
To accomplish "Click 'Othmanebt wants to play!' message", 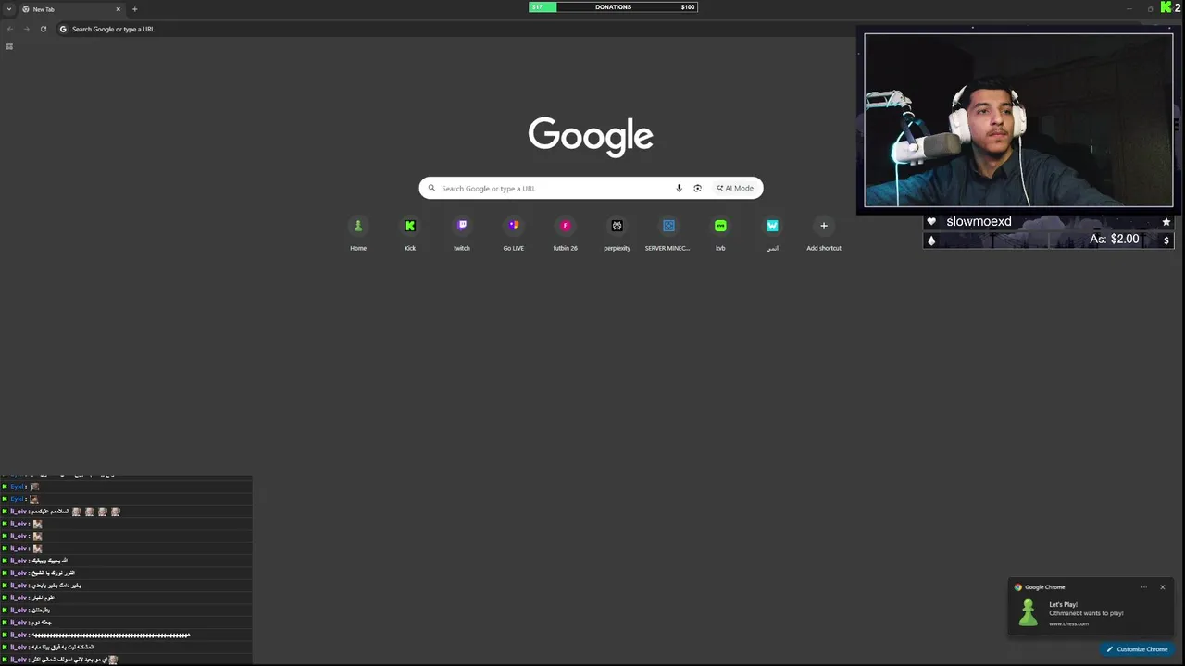I will [1086, 613].
